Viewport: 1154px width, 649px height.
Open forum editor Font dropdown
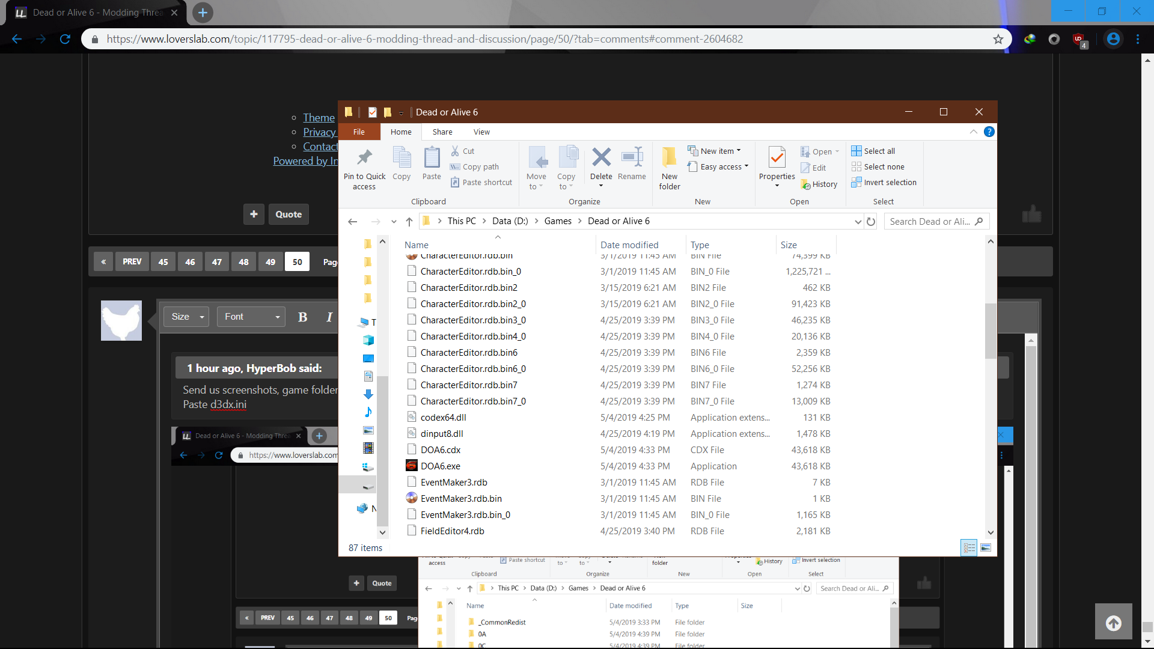[x=251, y=317]
